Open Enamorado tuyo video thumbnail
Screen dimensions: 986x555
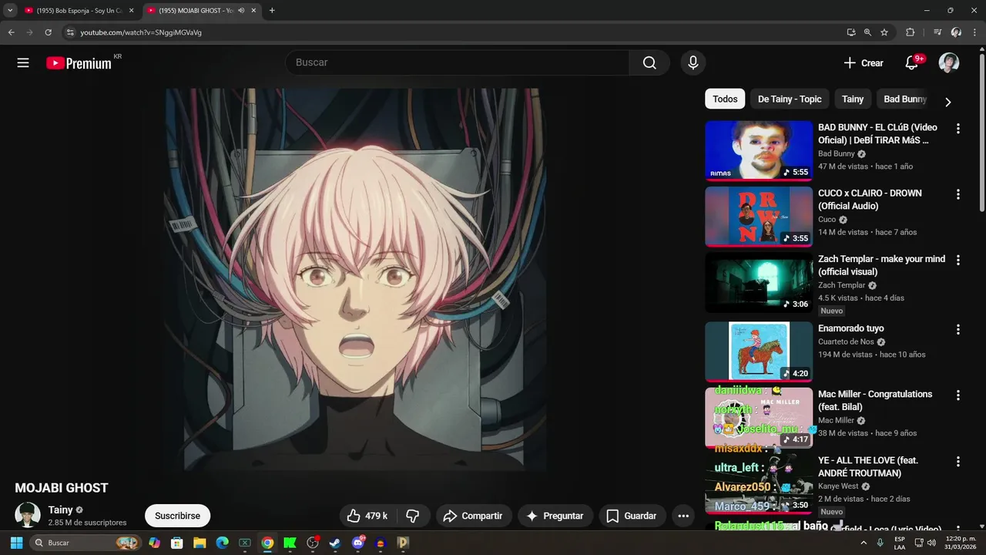[759, 351]
